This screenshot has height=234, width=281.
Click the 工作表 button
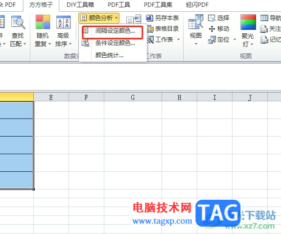pos(160,40)
